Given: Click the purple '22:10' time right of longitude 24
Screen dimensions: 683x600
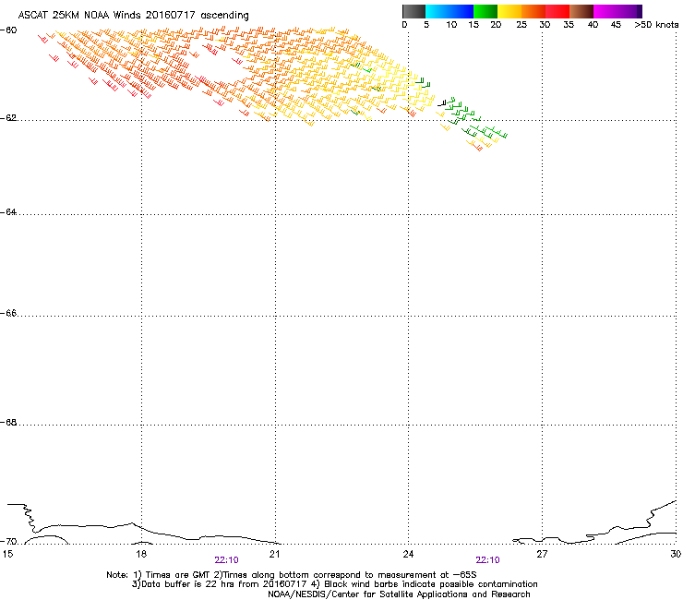Looking at the screenshot, I should pos(488,560).
